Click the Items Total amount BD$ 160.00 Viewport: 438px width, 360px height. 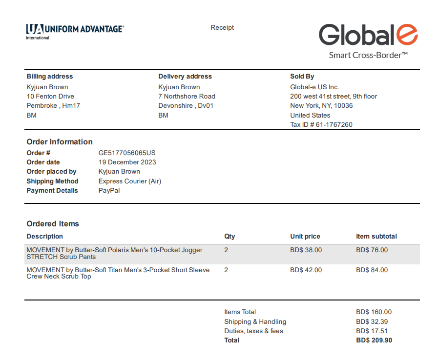pyautogui.click(x=374, y=312)
